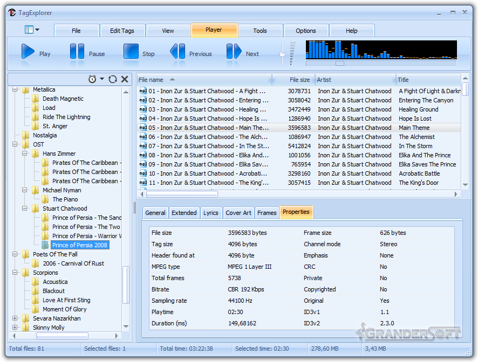Select the Death Magnetic folder

pos(63,99)
